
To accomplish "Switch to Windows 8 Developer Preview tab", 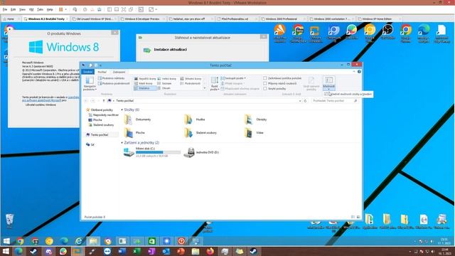I will coord(142,19).
